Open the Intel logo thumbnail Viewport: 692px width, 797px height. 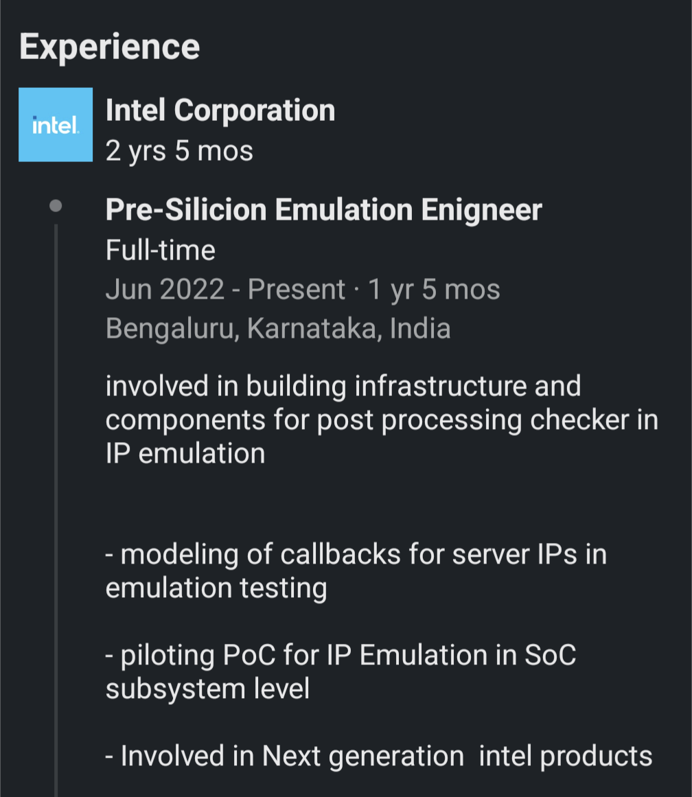[x=56, y=124]
